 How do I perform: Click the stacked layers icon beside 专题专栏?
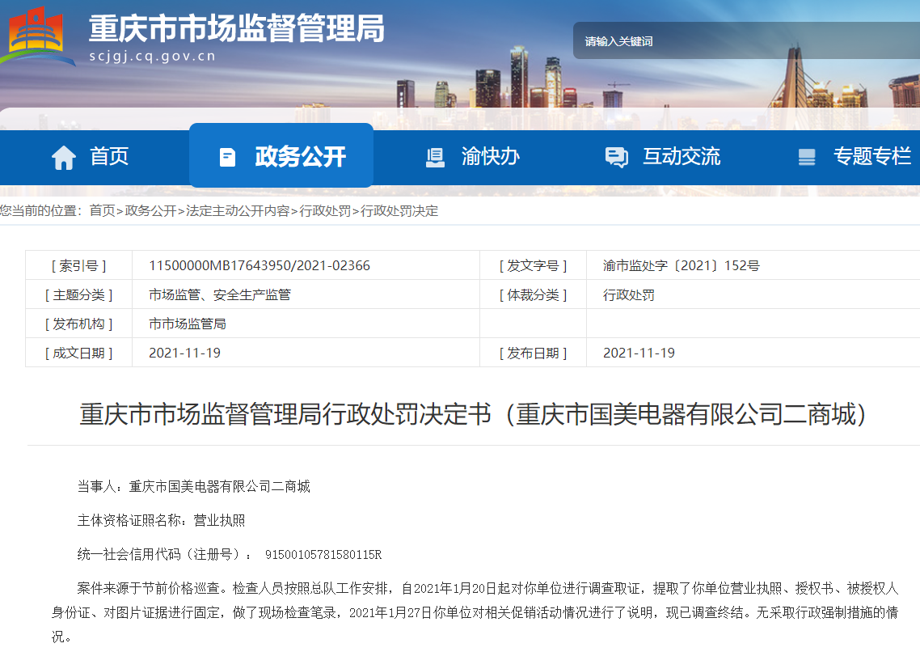tap(807, 158)
